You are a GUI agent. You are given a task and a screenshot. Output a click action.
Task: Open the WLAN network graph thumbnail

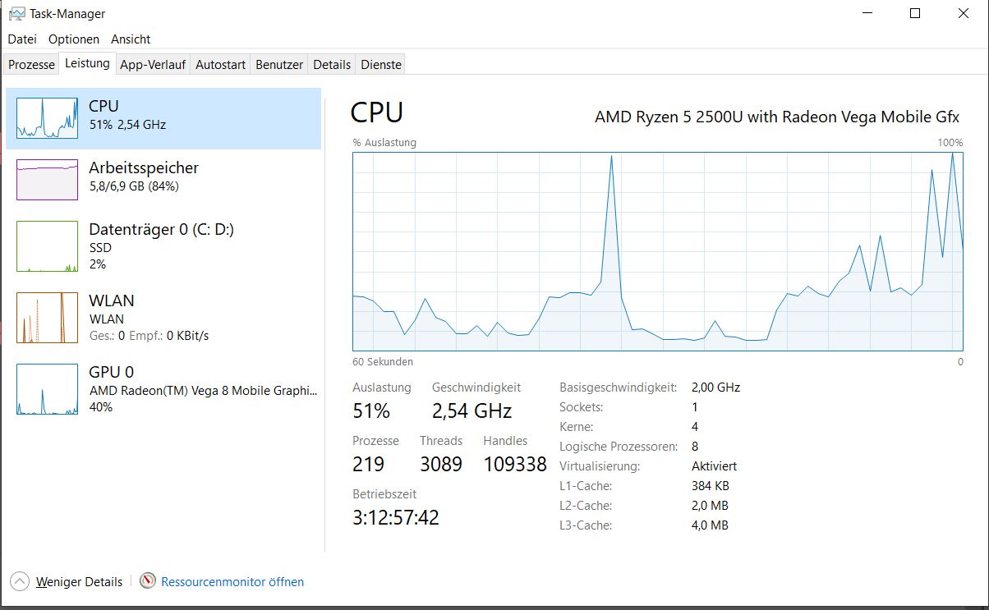click(47, 318)
